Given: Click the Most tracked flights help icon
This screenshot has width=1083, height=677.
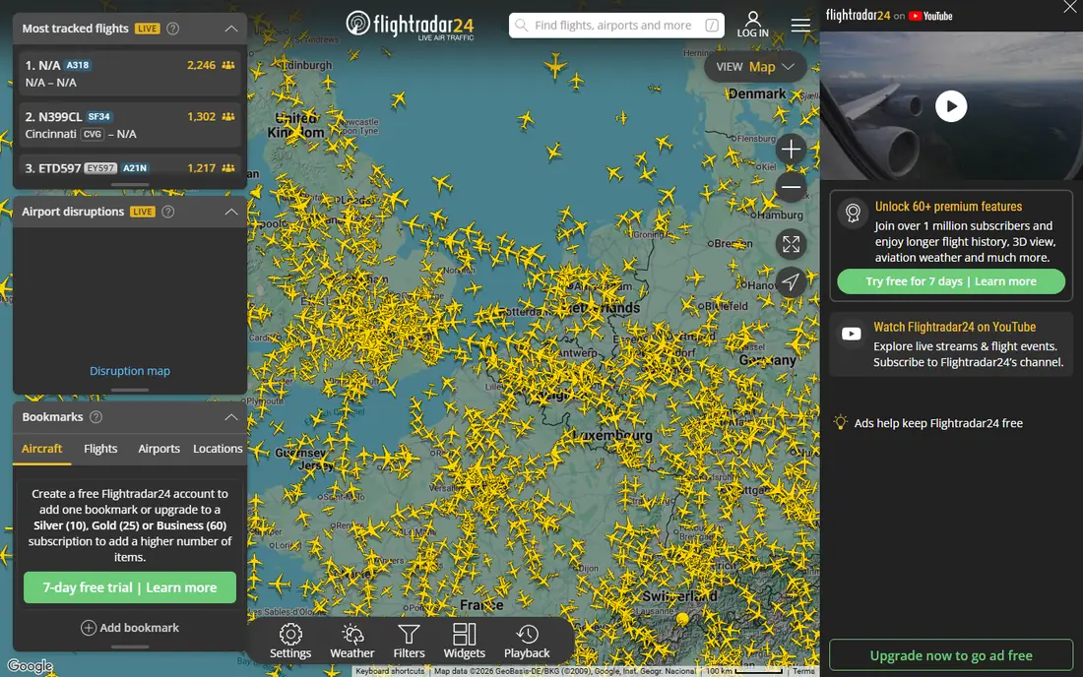Looking at the screenshot, I should [172, 29].
